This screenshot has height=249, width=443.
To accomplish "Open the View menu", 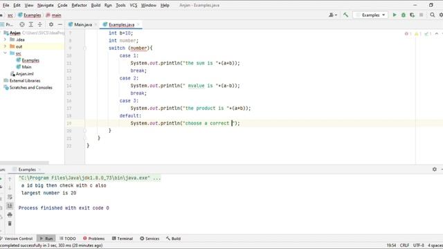I will point(29,5).
